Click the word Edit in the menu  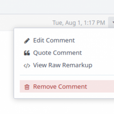[x=39, y=40]
